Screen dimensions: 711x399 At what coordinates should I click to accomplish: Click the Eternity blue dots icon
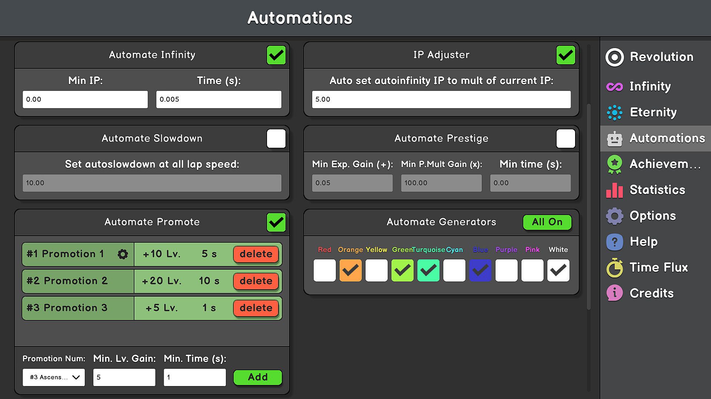click(614, 113)
